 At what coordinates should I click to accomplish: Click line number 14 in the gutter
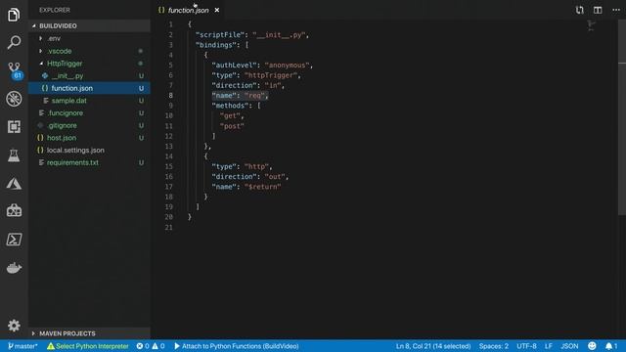(x=169, y=156)
